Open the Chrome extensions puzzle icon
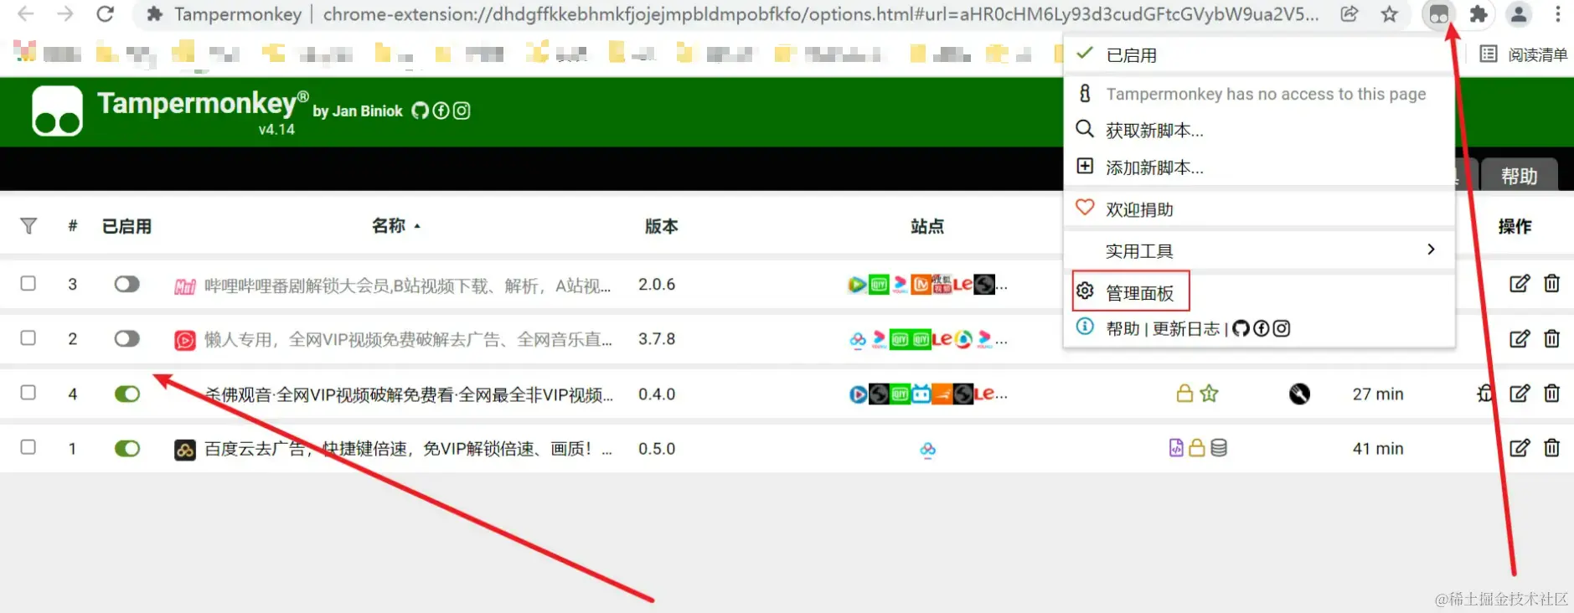 (x=1479, y=14)
